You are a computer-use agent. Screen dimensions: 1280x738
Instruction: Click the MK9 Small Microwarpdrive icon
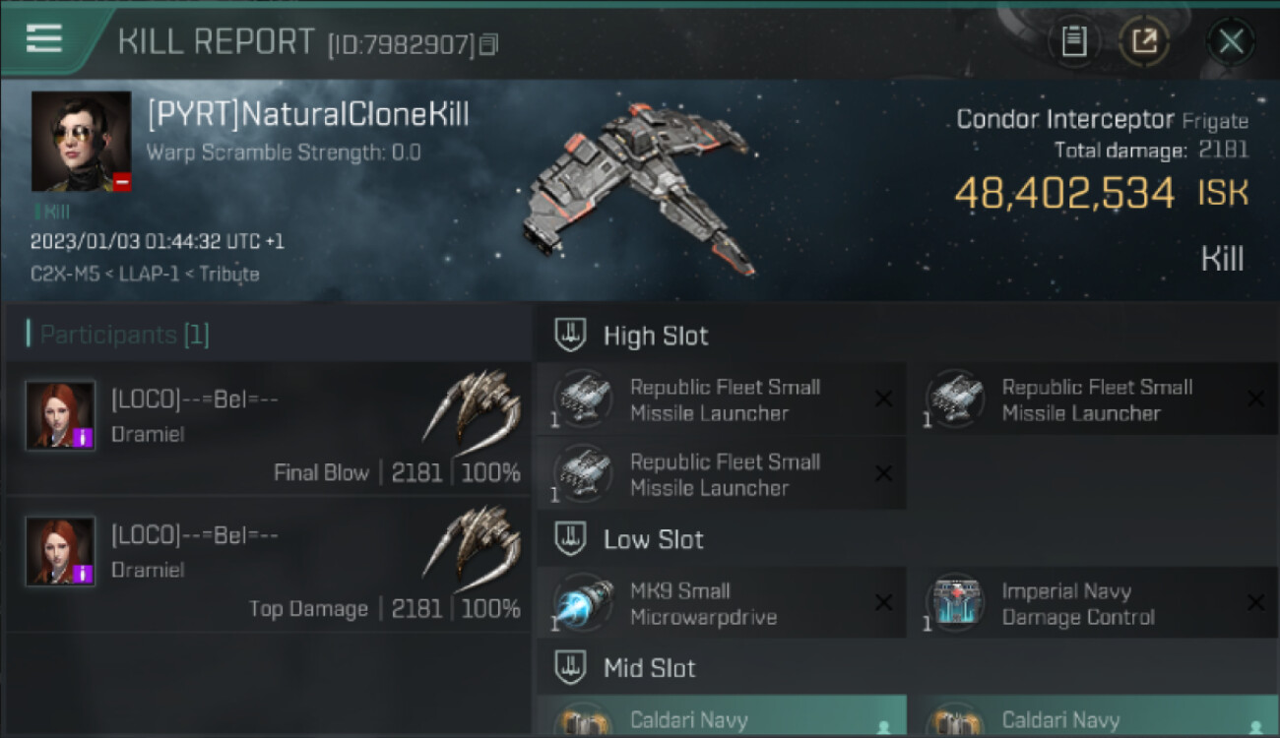(582, 603)
